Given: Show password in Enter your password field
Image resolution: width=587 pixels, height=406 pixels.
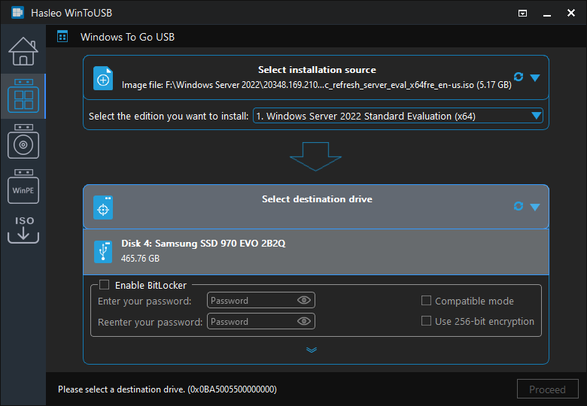Looking at the screenshot, I should tap(304, 300).
